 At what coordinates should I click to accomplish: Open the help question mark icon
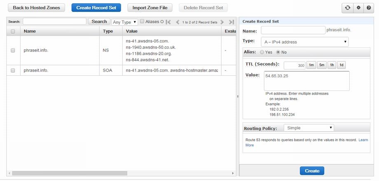tap(369, 8)
